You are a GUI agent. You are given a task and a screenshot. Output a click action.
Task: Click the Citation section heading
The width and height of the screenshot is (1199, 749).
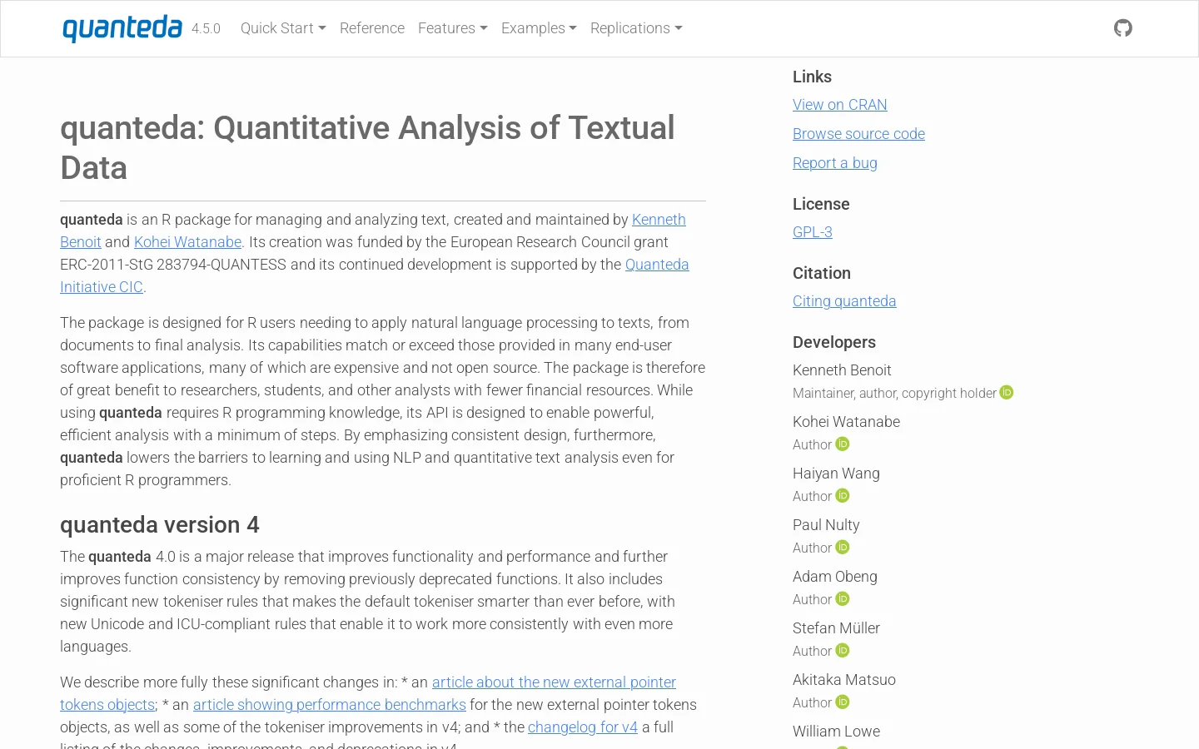(x=822, y=273)
